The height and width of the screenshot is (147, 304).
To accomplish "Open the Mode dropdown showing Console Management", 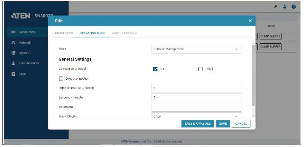I will coord(196,49).
